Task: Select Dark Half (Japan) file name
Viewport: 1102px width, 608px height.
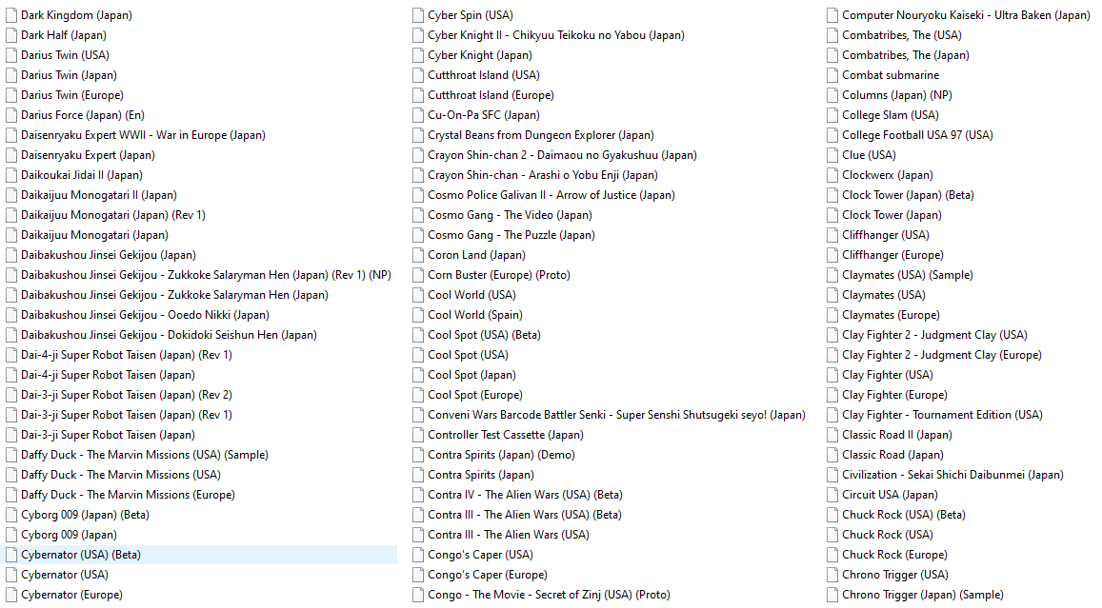Action: [64, 35]
